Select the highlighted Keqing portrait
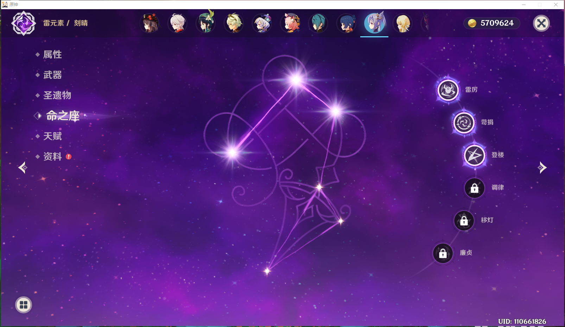565x327 pixels. tap(374, 23)
